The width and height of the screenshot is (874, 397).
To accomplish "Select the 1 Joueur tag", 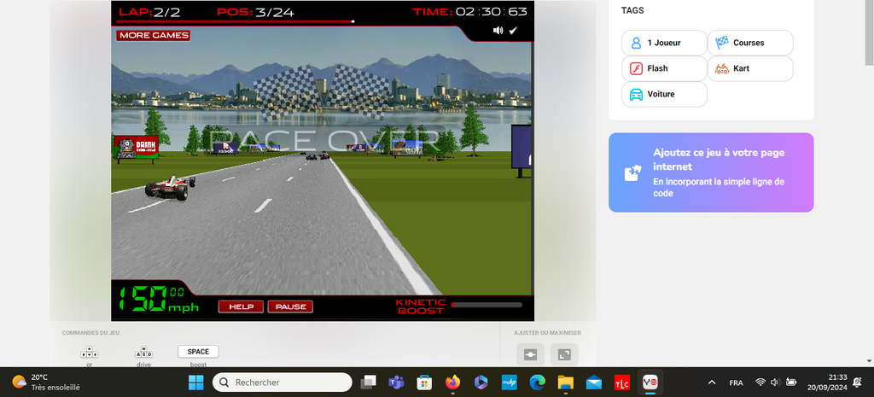I will [664, 43].
